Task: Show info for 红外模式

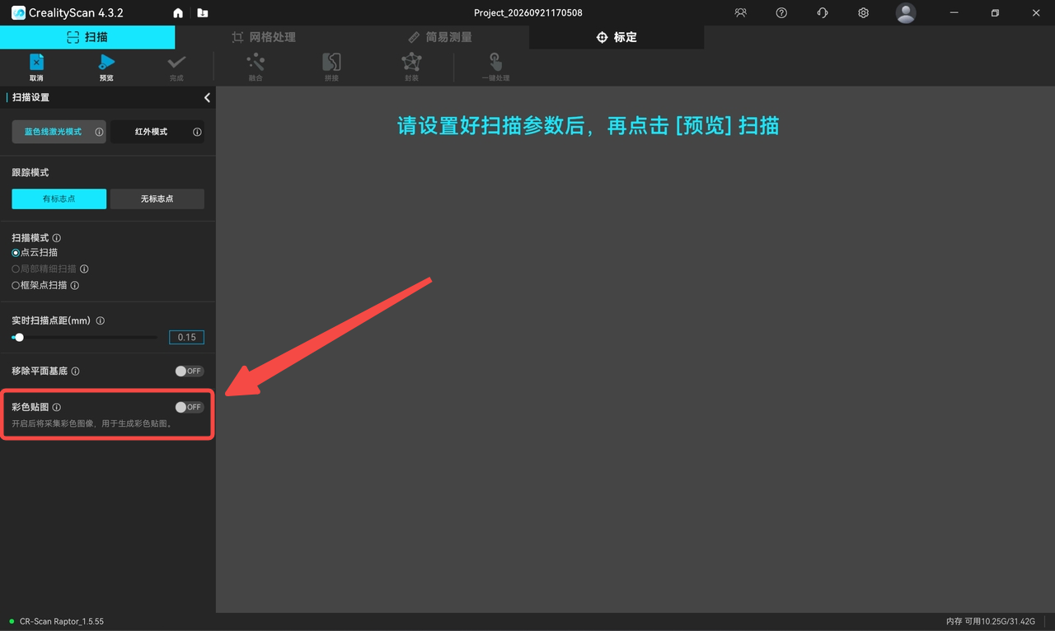Action: 197,132
